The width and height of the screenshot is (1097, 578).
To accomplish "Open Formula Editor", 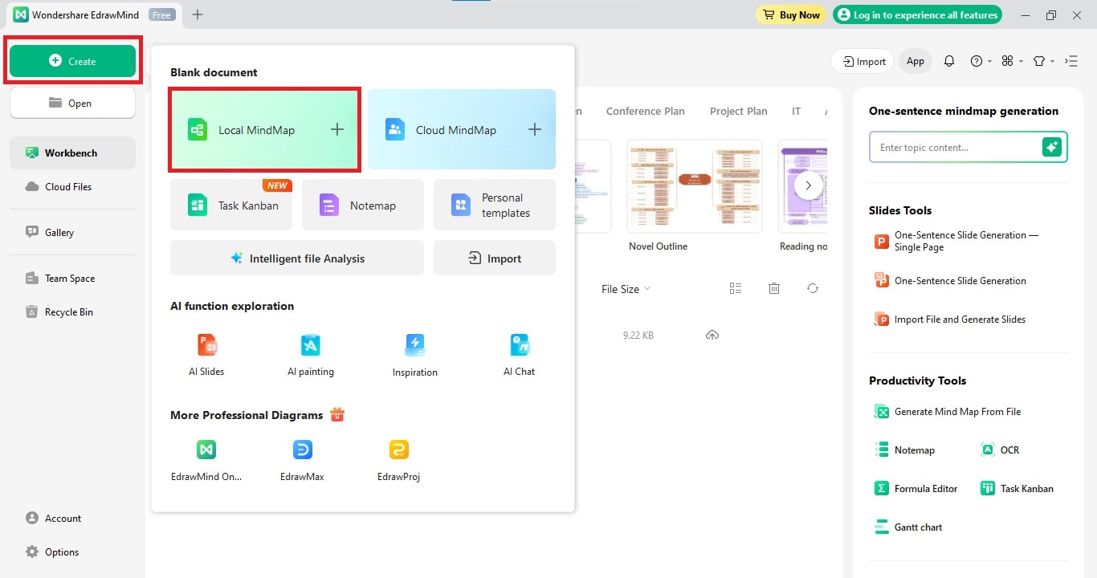I will tap(916, 488).
